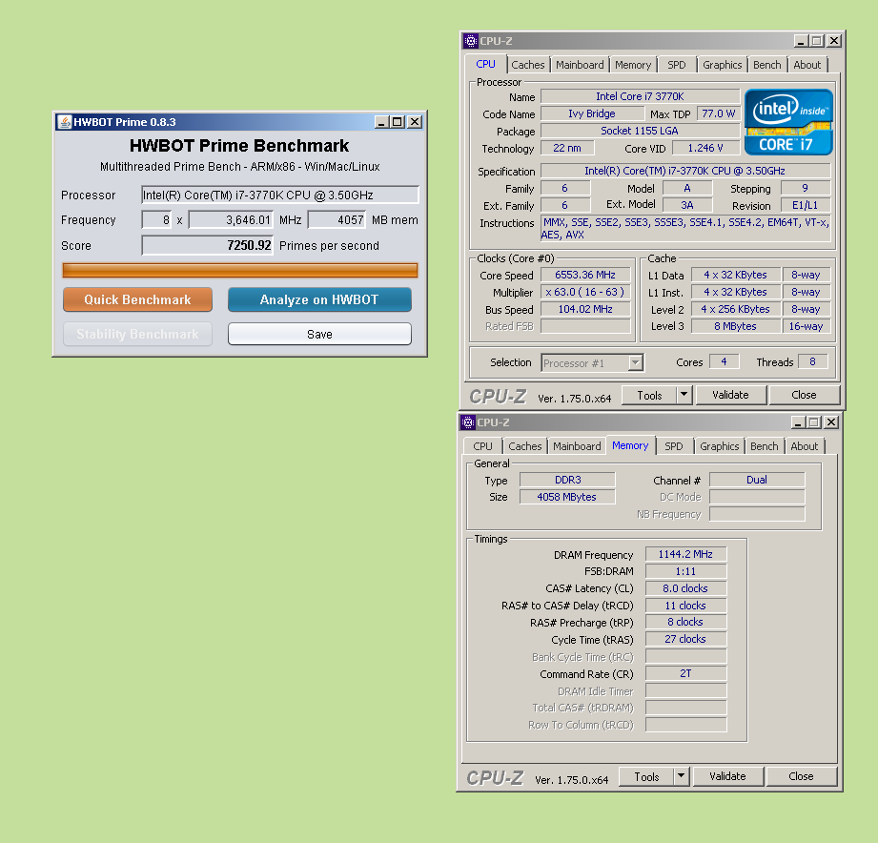Click the Bus Speed value 104.02 MHz
The height and width of the screenshot is (843, 878).
click(585, 309)
